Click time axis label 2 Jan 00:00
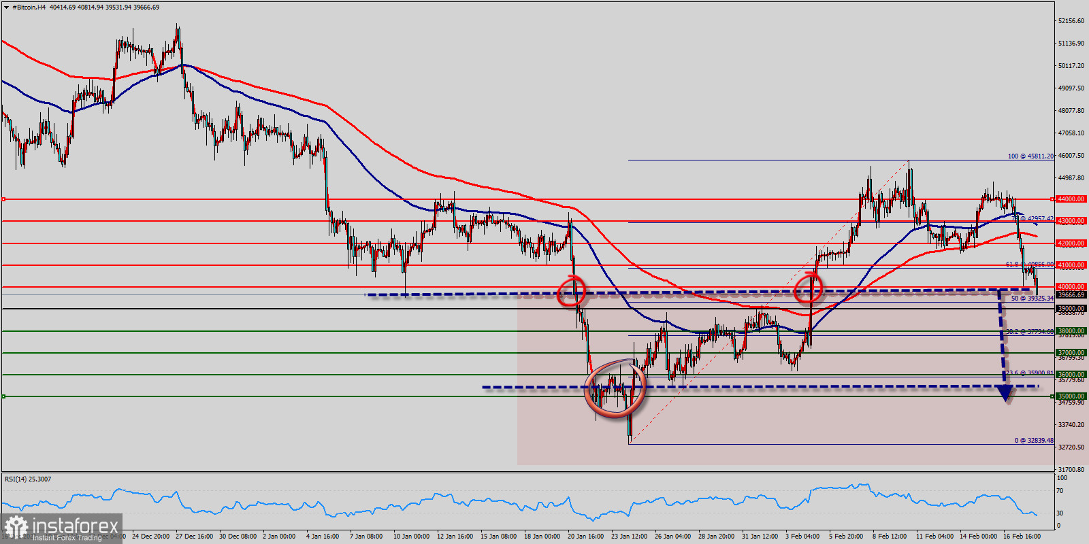The width and height of the screenshot is (1089, 544). [279, 537]
